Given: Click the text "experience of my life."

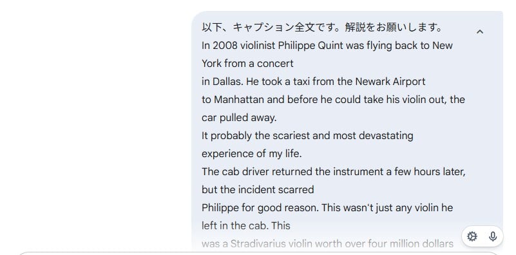Looking at the screenshot, I should pos(252,154).
